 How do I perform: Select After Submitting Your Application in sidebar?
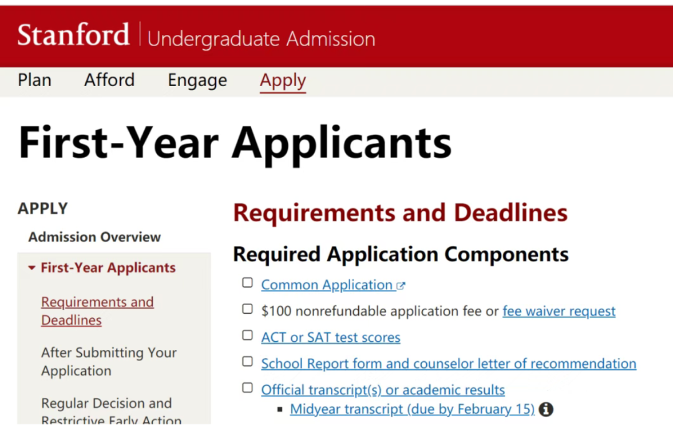click(109, 361)
